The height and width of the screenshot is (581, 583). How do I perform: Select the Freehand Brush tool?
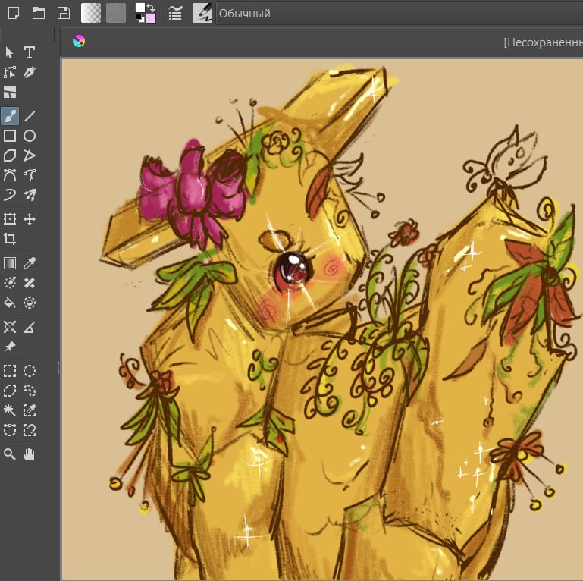tap(10, 116)
